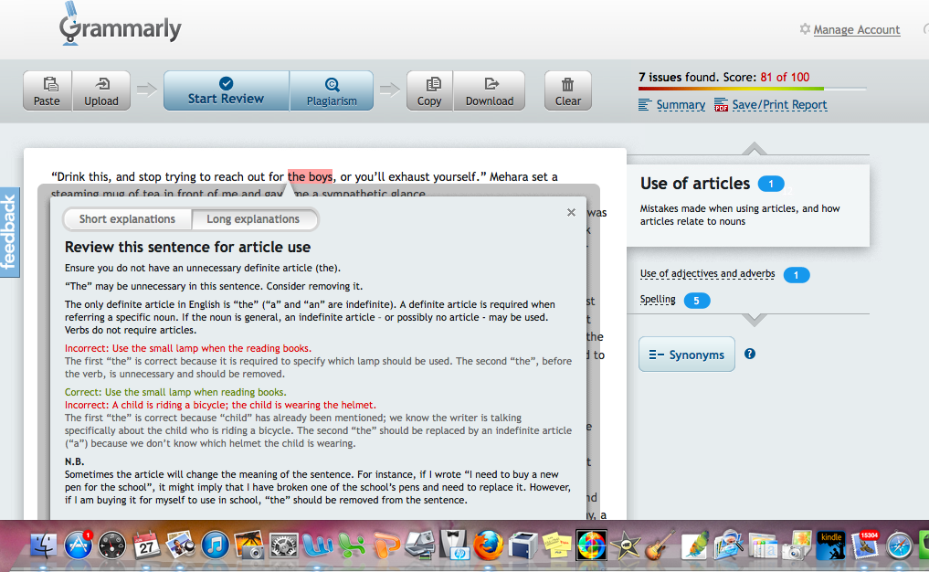Click the Download button
Screen dimensions: 929x572
click(x=490, y=90)
